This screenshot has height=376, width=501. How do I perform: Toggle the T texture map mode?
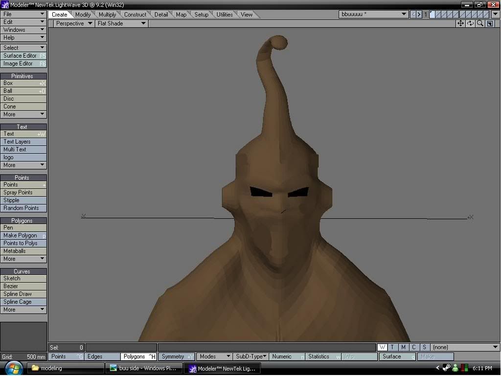392,347
